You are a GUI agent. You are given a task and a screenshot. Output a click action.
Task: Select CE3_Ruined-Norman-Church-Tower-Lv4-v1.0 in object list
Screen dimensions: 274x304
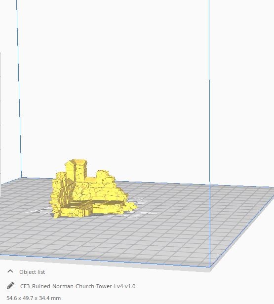pyautogui.click(x=78, y=286)
